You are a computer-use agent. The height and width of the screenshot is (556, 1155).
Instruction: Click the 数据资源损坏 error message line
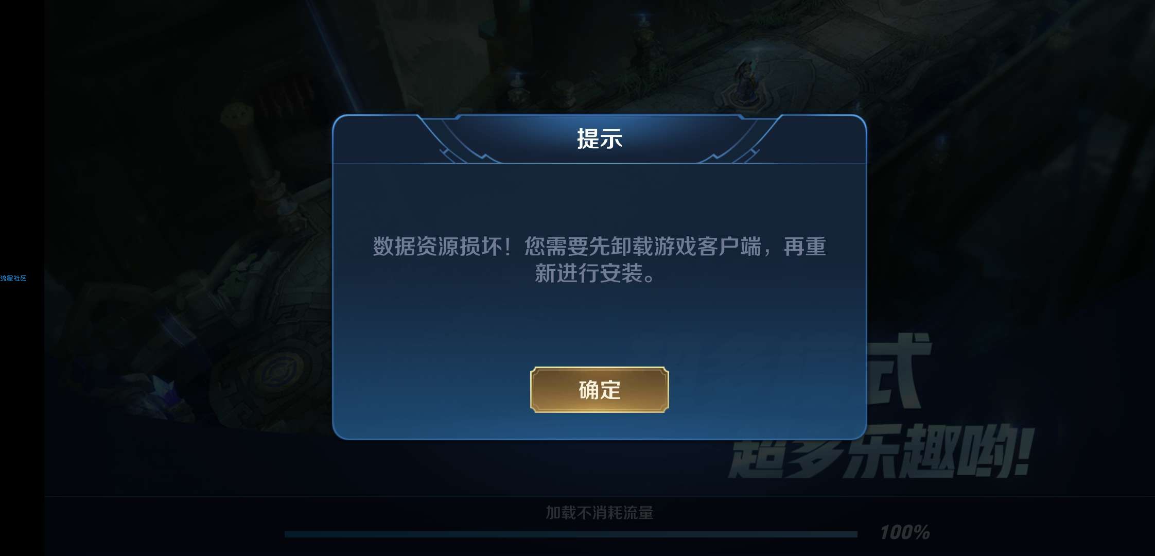click(600, 247)
